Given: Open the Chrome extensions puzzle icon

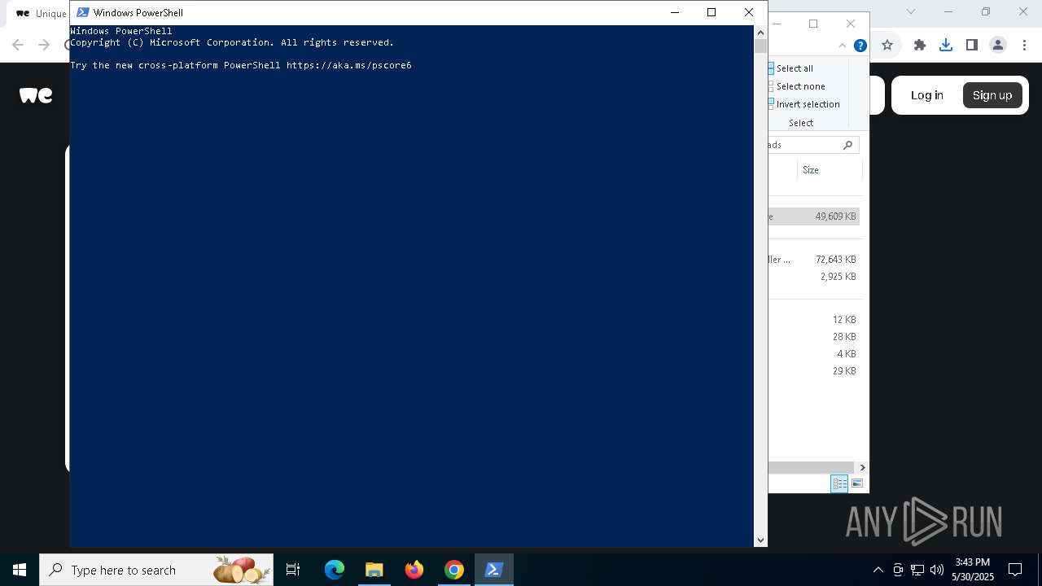Looking at the screenshot, I should click(920, 46).
